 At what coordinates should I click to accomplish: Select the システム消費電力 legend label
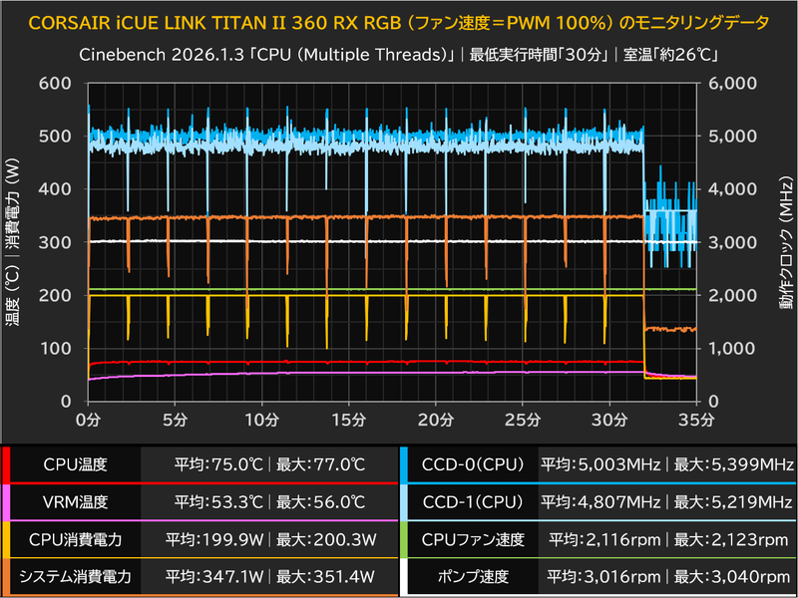click(76, 577)
